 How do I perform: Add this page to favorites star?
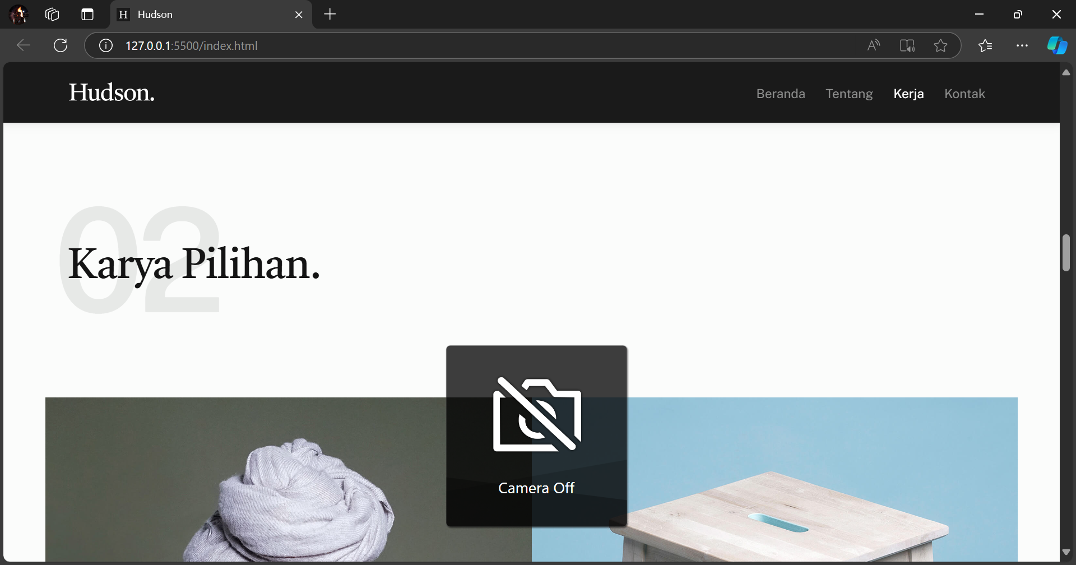940,45
